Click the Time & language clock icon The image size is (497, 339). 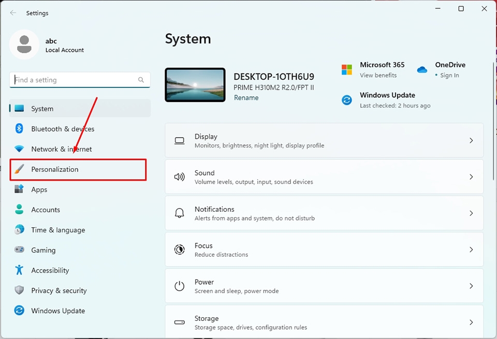point(19,230)
